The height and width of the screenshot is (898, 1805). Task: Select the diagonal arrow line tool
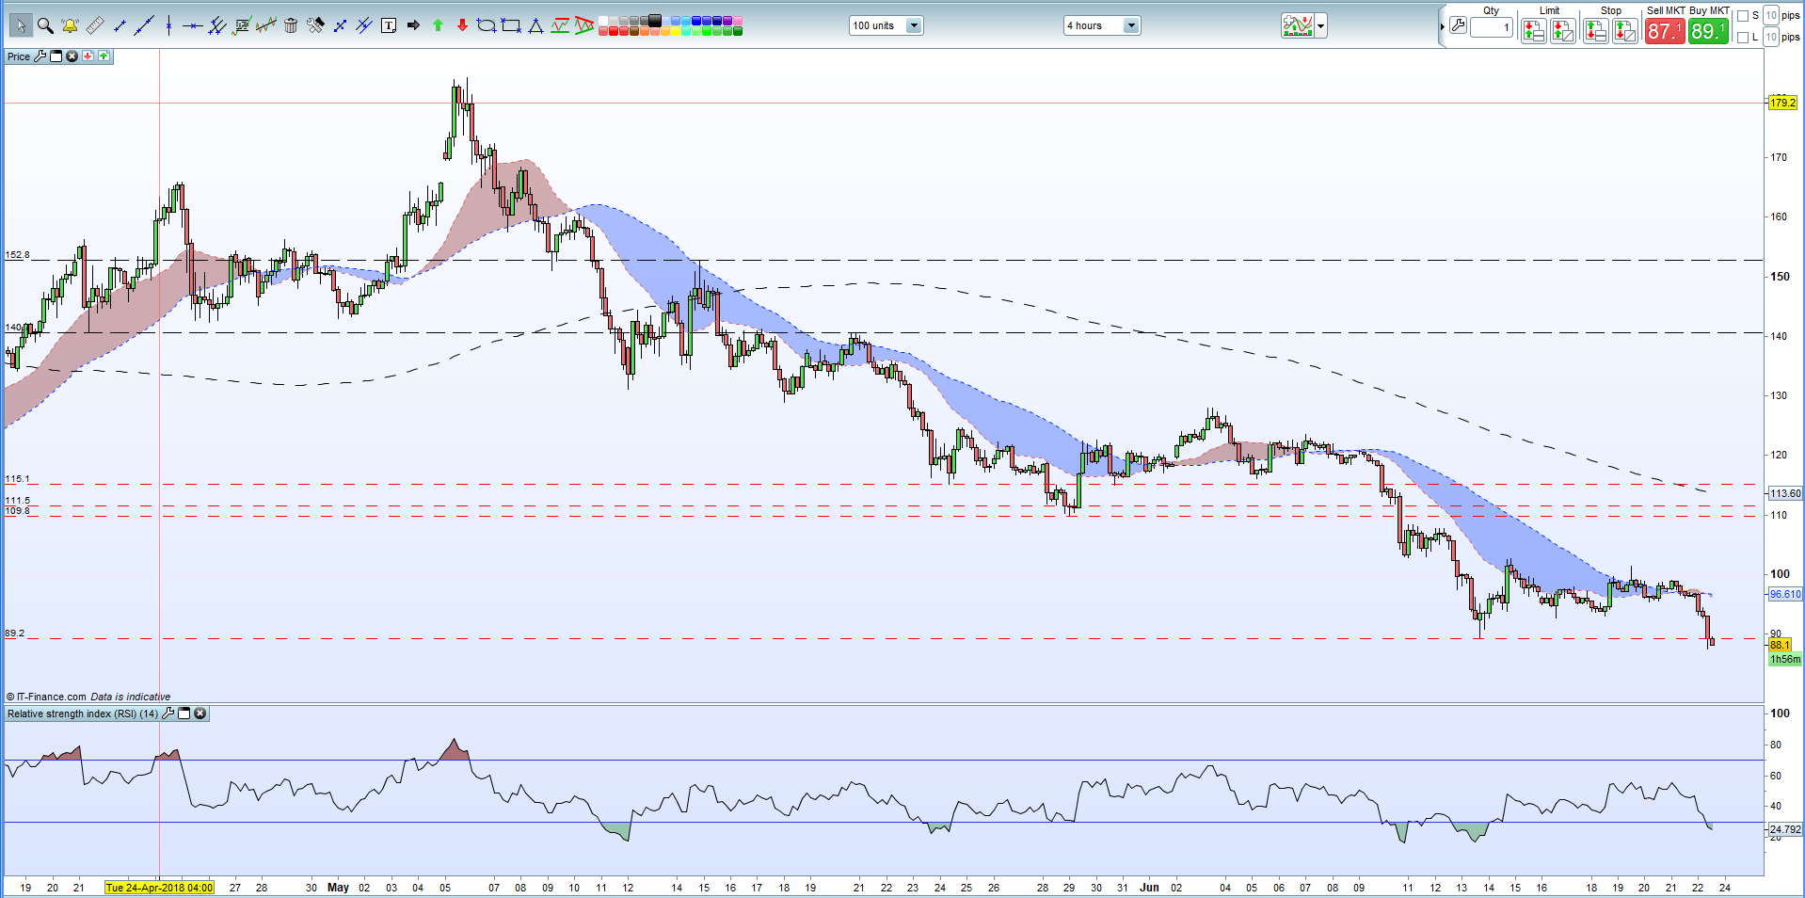[x=340, y=25]
